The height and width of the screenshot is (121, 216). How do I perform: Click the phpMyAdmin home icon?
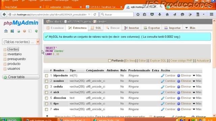6,31
